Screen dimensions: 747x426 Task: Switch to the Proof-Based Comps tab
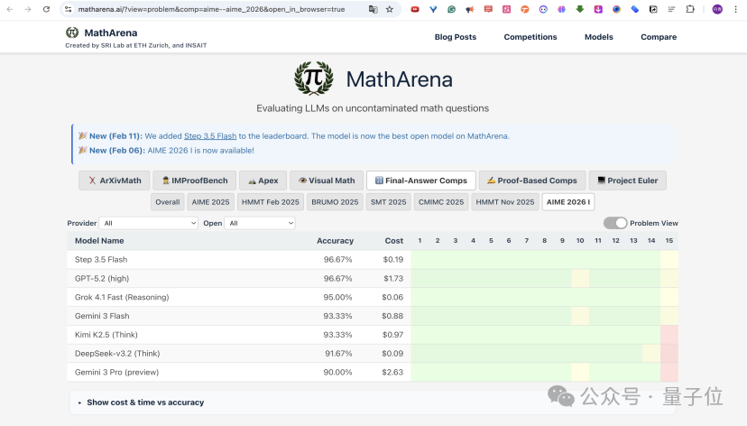tap(531, 181)
